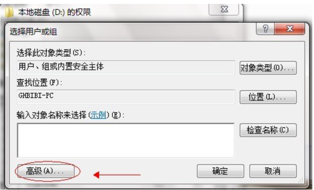
Task: Close the 本地磁盘 (D:) 的权限 window
Action: coord(224,9)
